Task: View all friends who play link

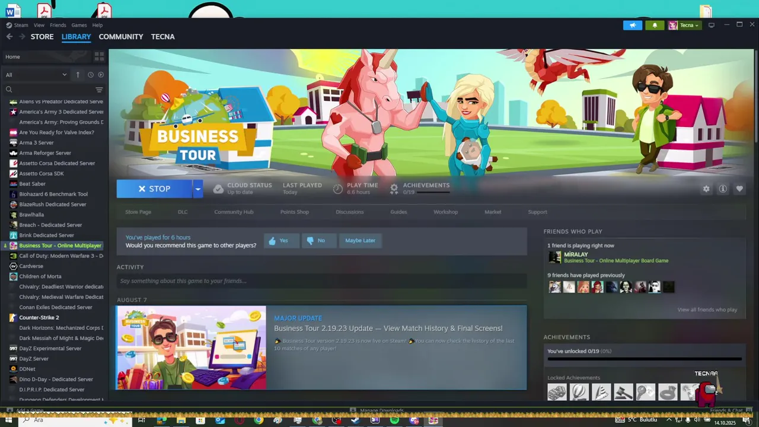Action: [x=707, y=310]
